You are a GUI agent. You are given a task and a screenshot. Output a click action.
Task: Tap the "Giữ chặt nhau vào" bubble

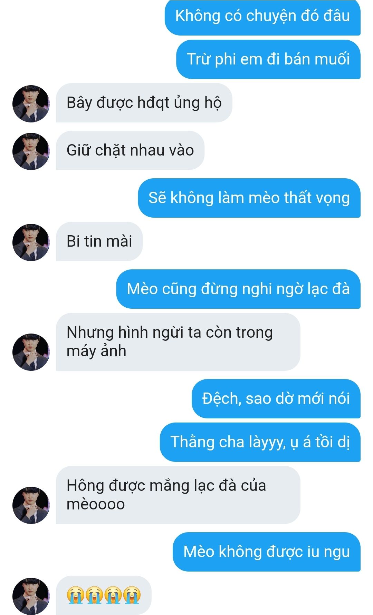pyautogui.click(x=130, y=150)
